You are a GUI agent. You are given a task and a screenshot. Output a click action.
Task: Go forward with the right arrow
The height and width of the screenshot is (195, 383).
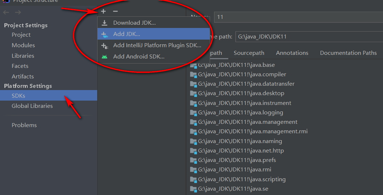click(x=18, y=12)
